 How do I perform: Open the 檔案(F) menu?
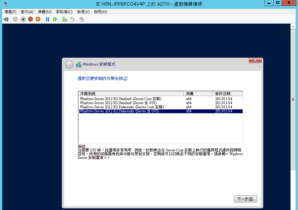pos(10,12)
